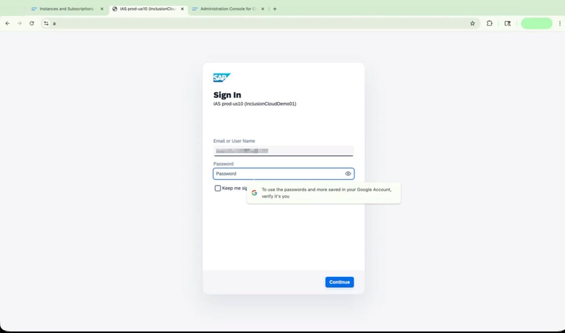Open a new browser tab
The width and height of the screenshot is (565, 333).
274,9
